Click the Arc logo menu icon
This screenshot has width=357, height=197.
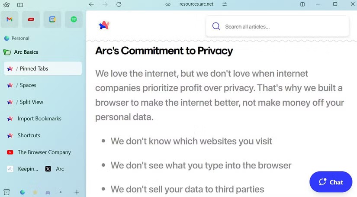(6, 4)
